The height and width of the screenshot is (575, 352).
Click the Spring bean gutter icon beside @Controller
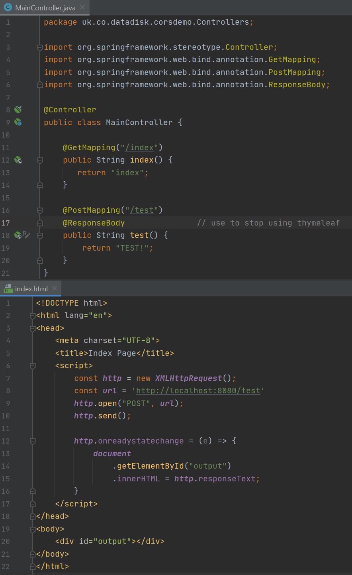[18, 110]
